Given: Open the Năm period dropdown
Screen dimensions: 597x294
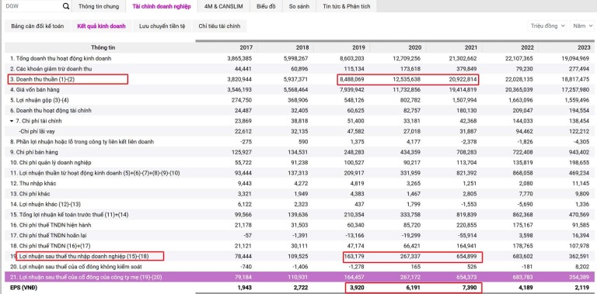Looking at the screenshot, I should coord(581,26).
